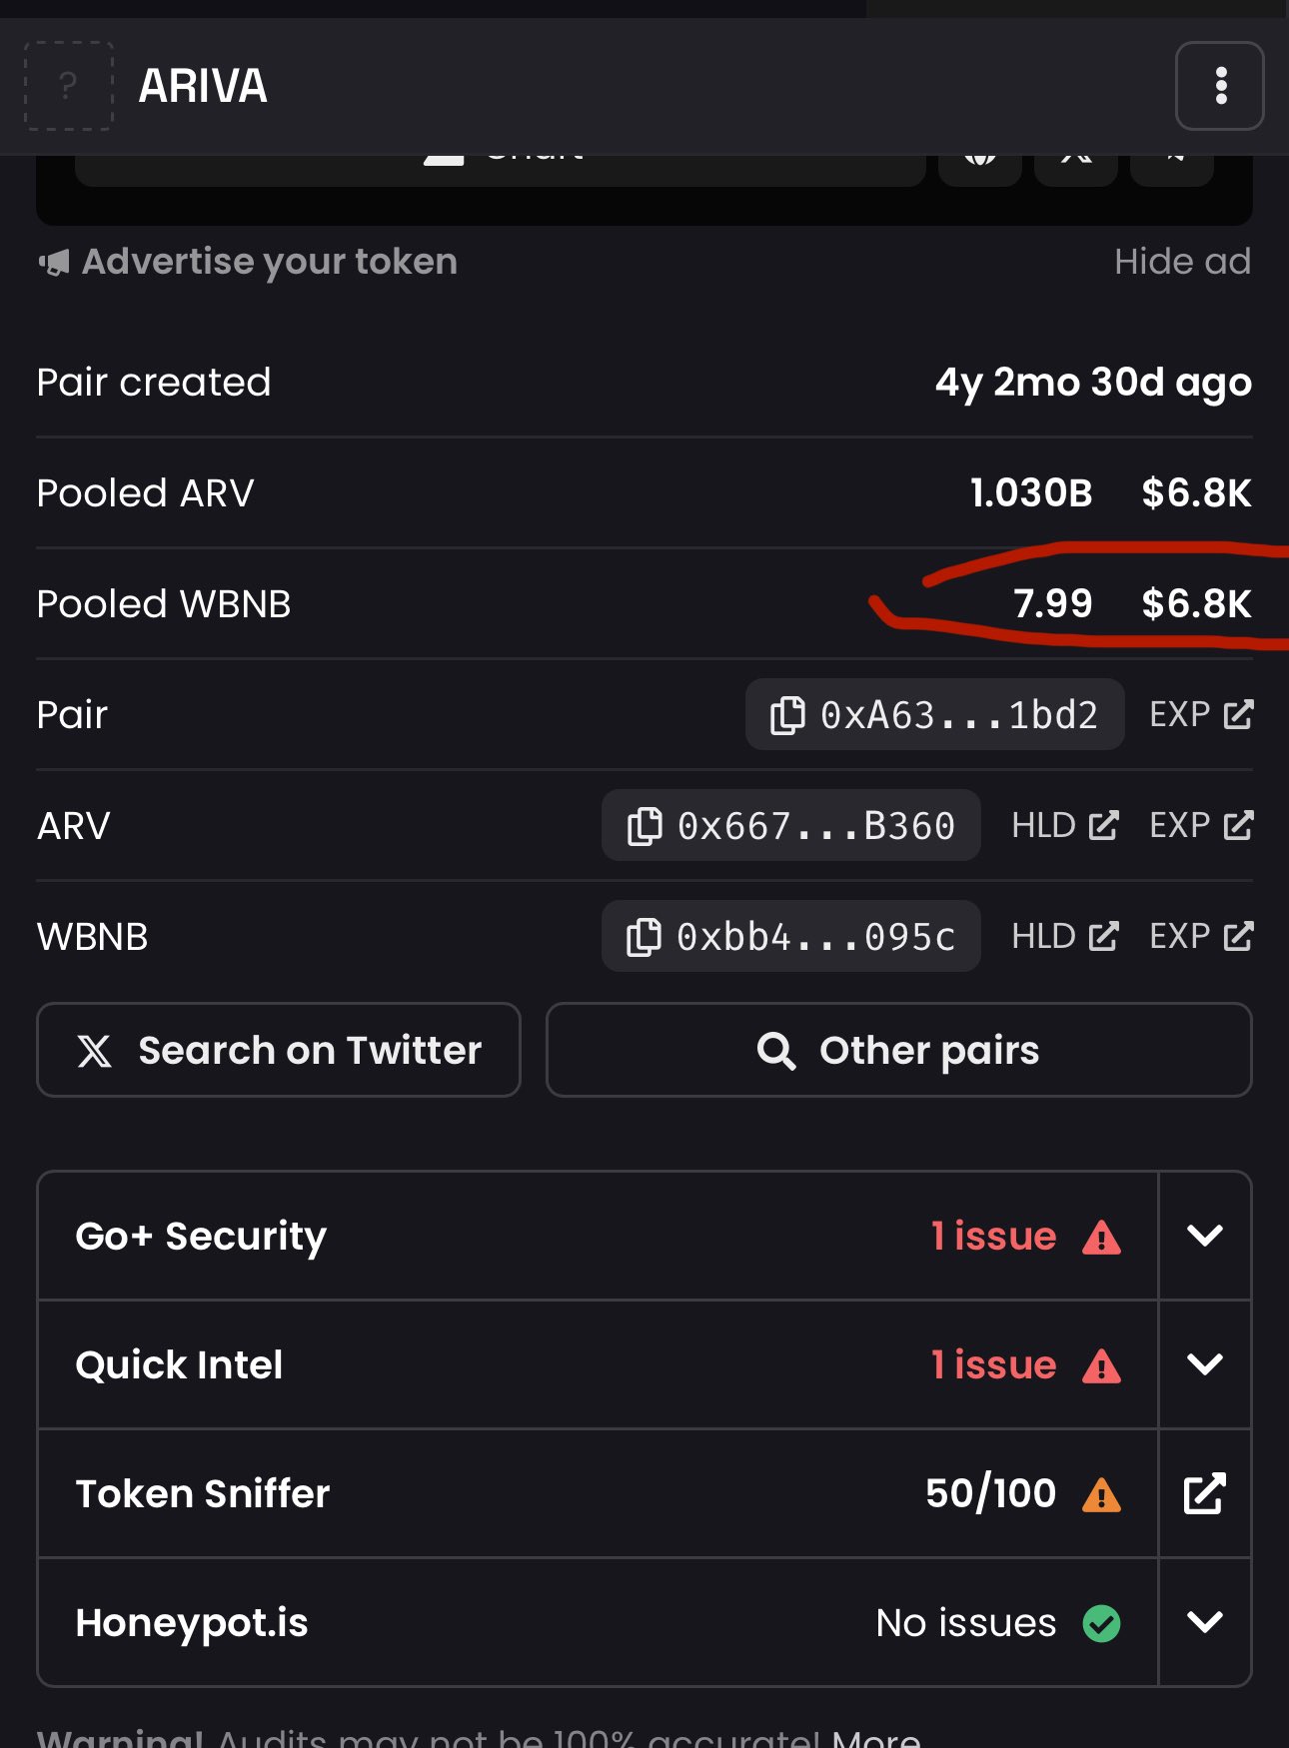
Task: Copy the WBNB address 0xbb4...095c
Action: click(x=790, y=937)
